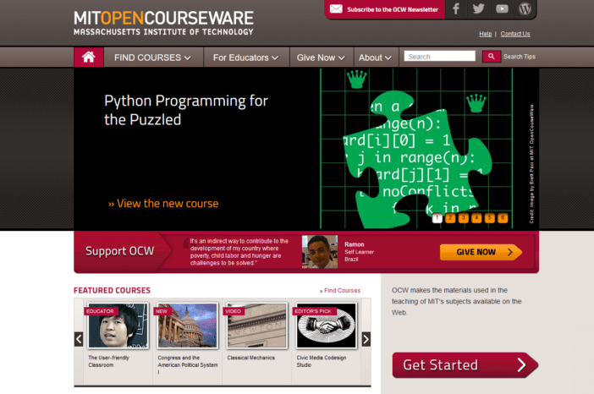Show previous featured courses with left arrow

click(x=79, y=339)
